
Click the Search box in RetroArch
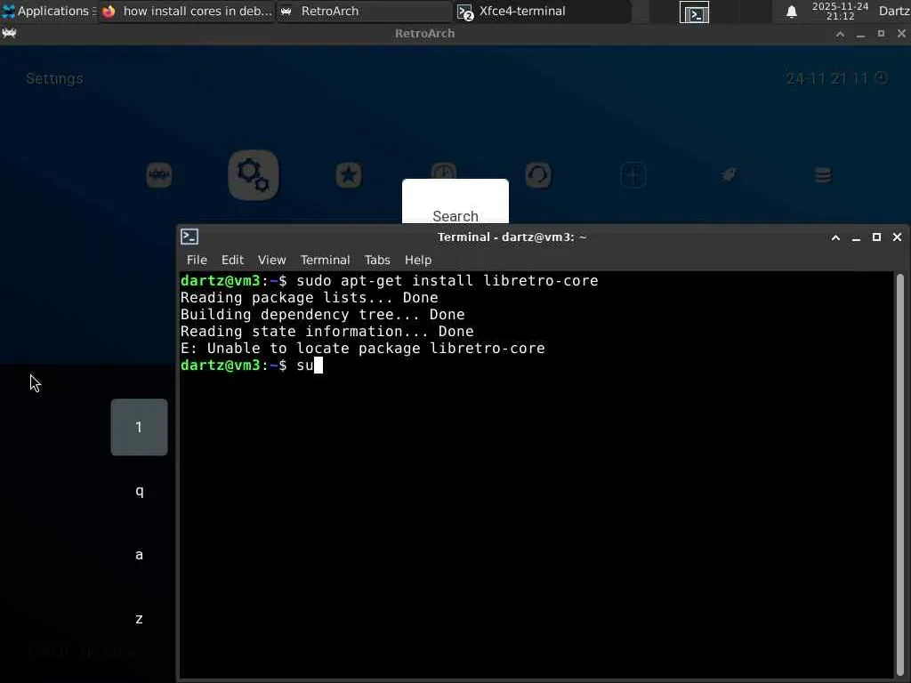click(x=455, y=201)
